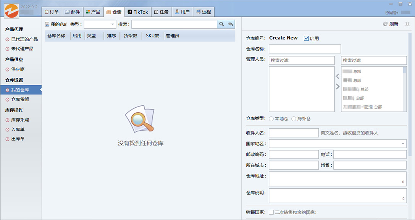Image resolution: width=415 pixels, height=220 pixels.
Task: Select the 本地仓 radio option
Action: (x=271, y=119)
